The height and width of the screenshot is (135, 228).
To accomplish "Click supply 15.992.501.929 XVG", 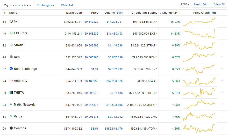I will (144, 117).
